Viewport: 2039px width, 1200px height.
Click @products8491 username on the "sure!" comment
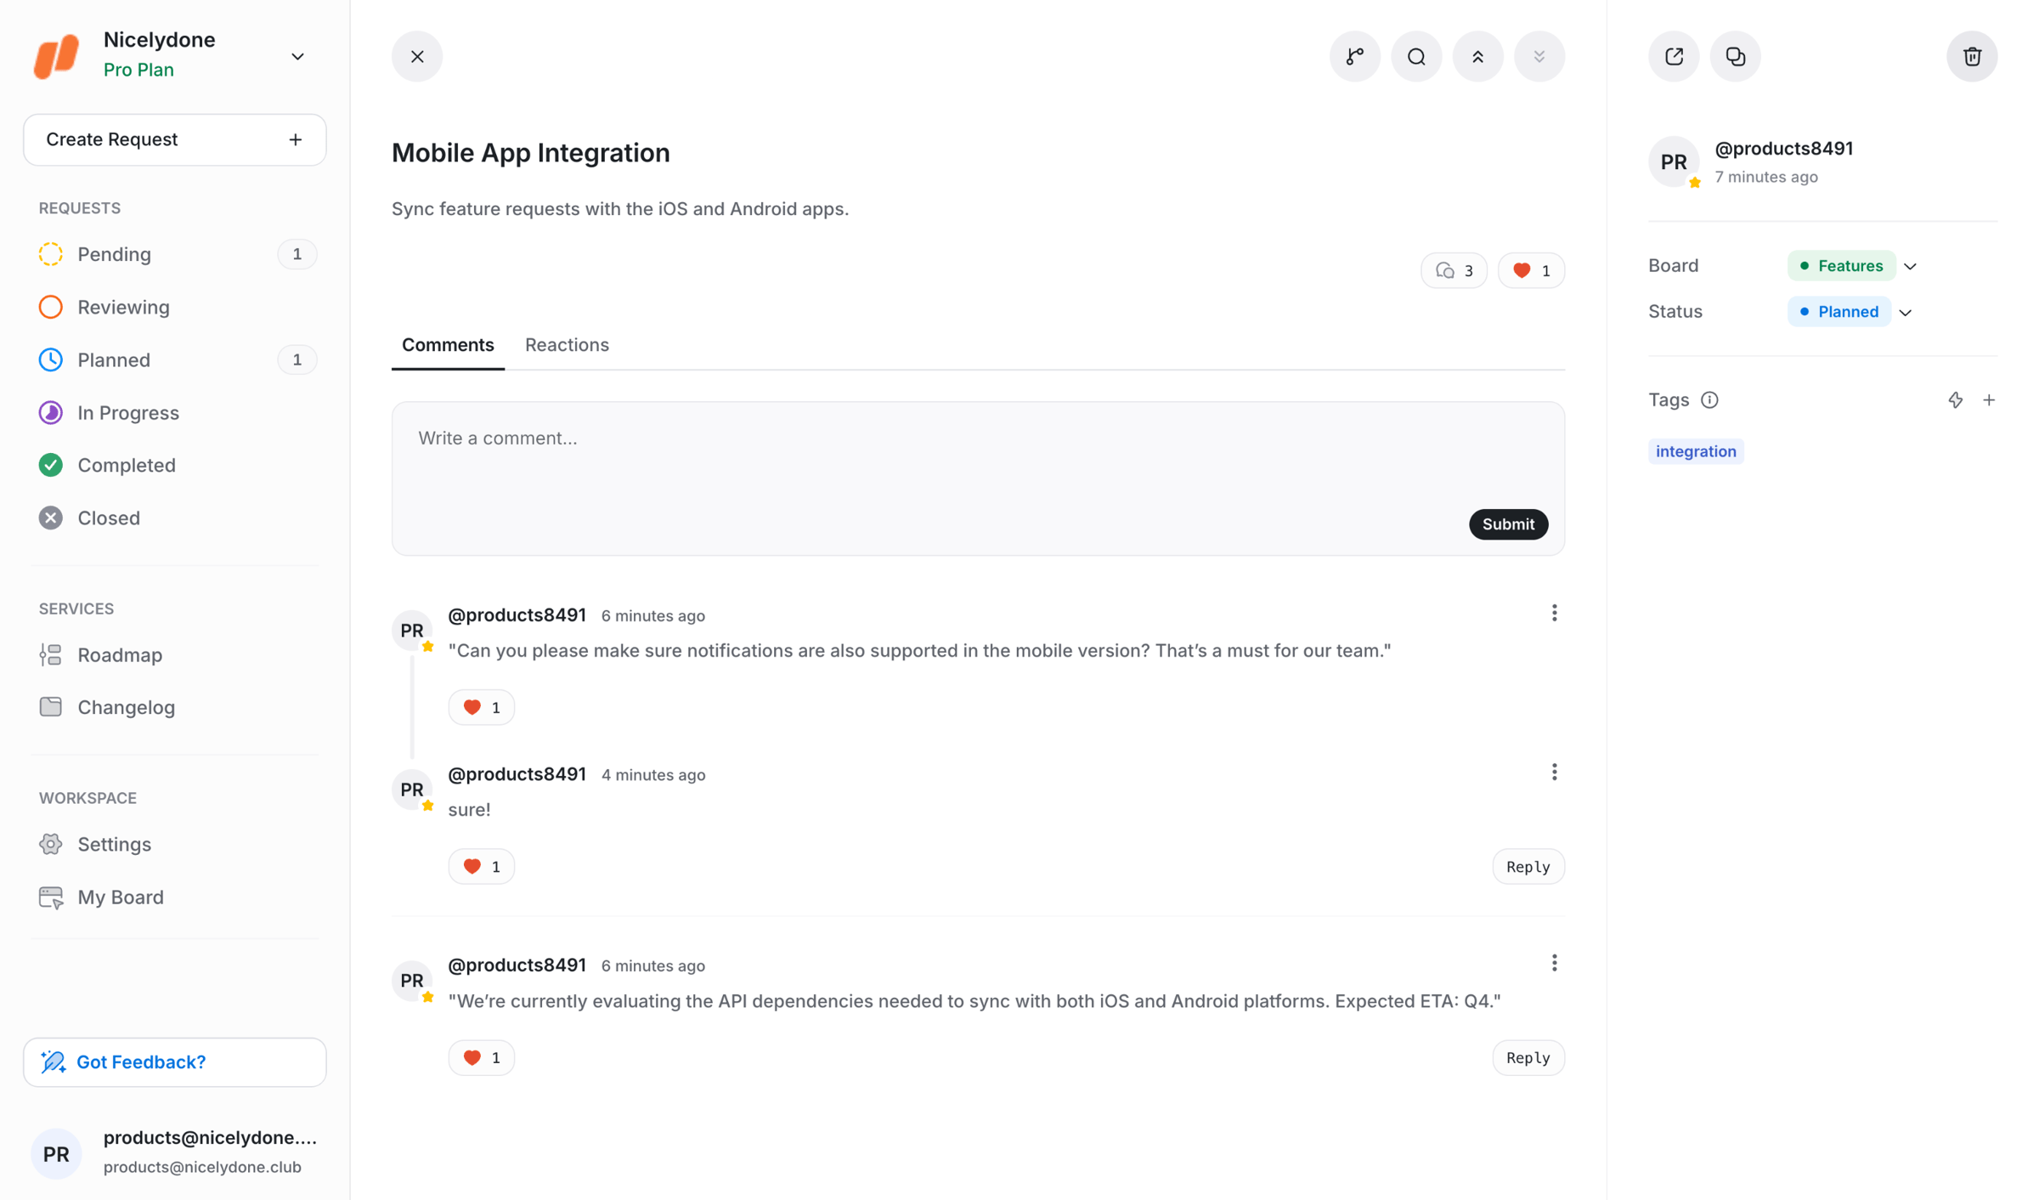coord(517,774)
